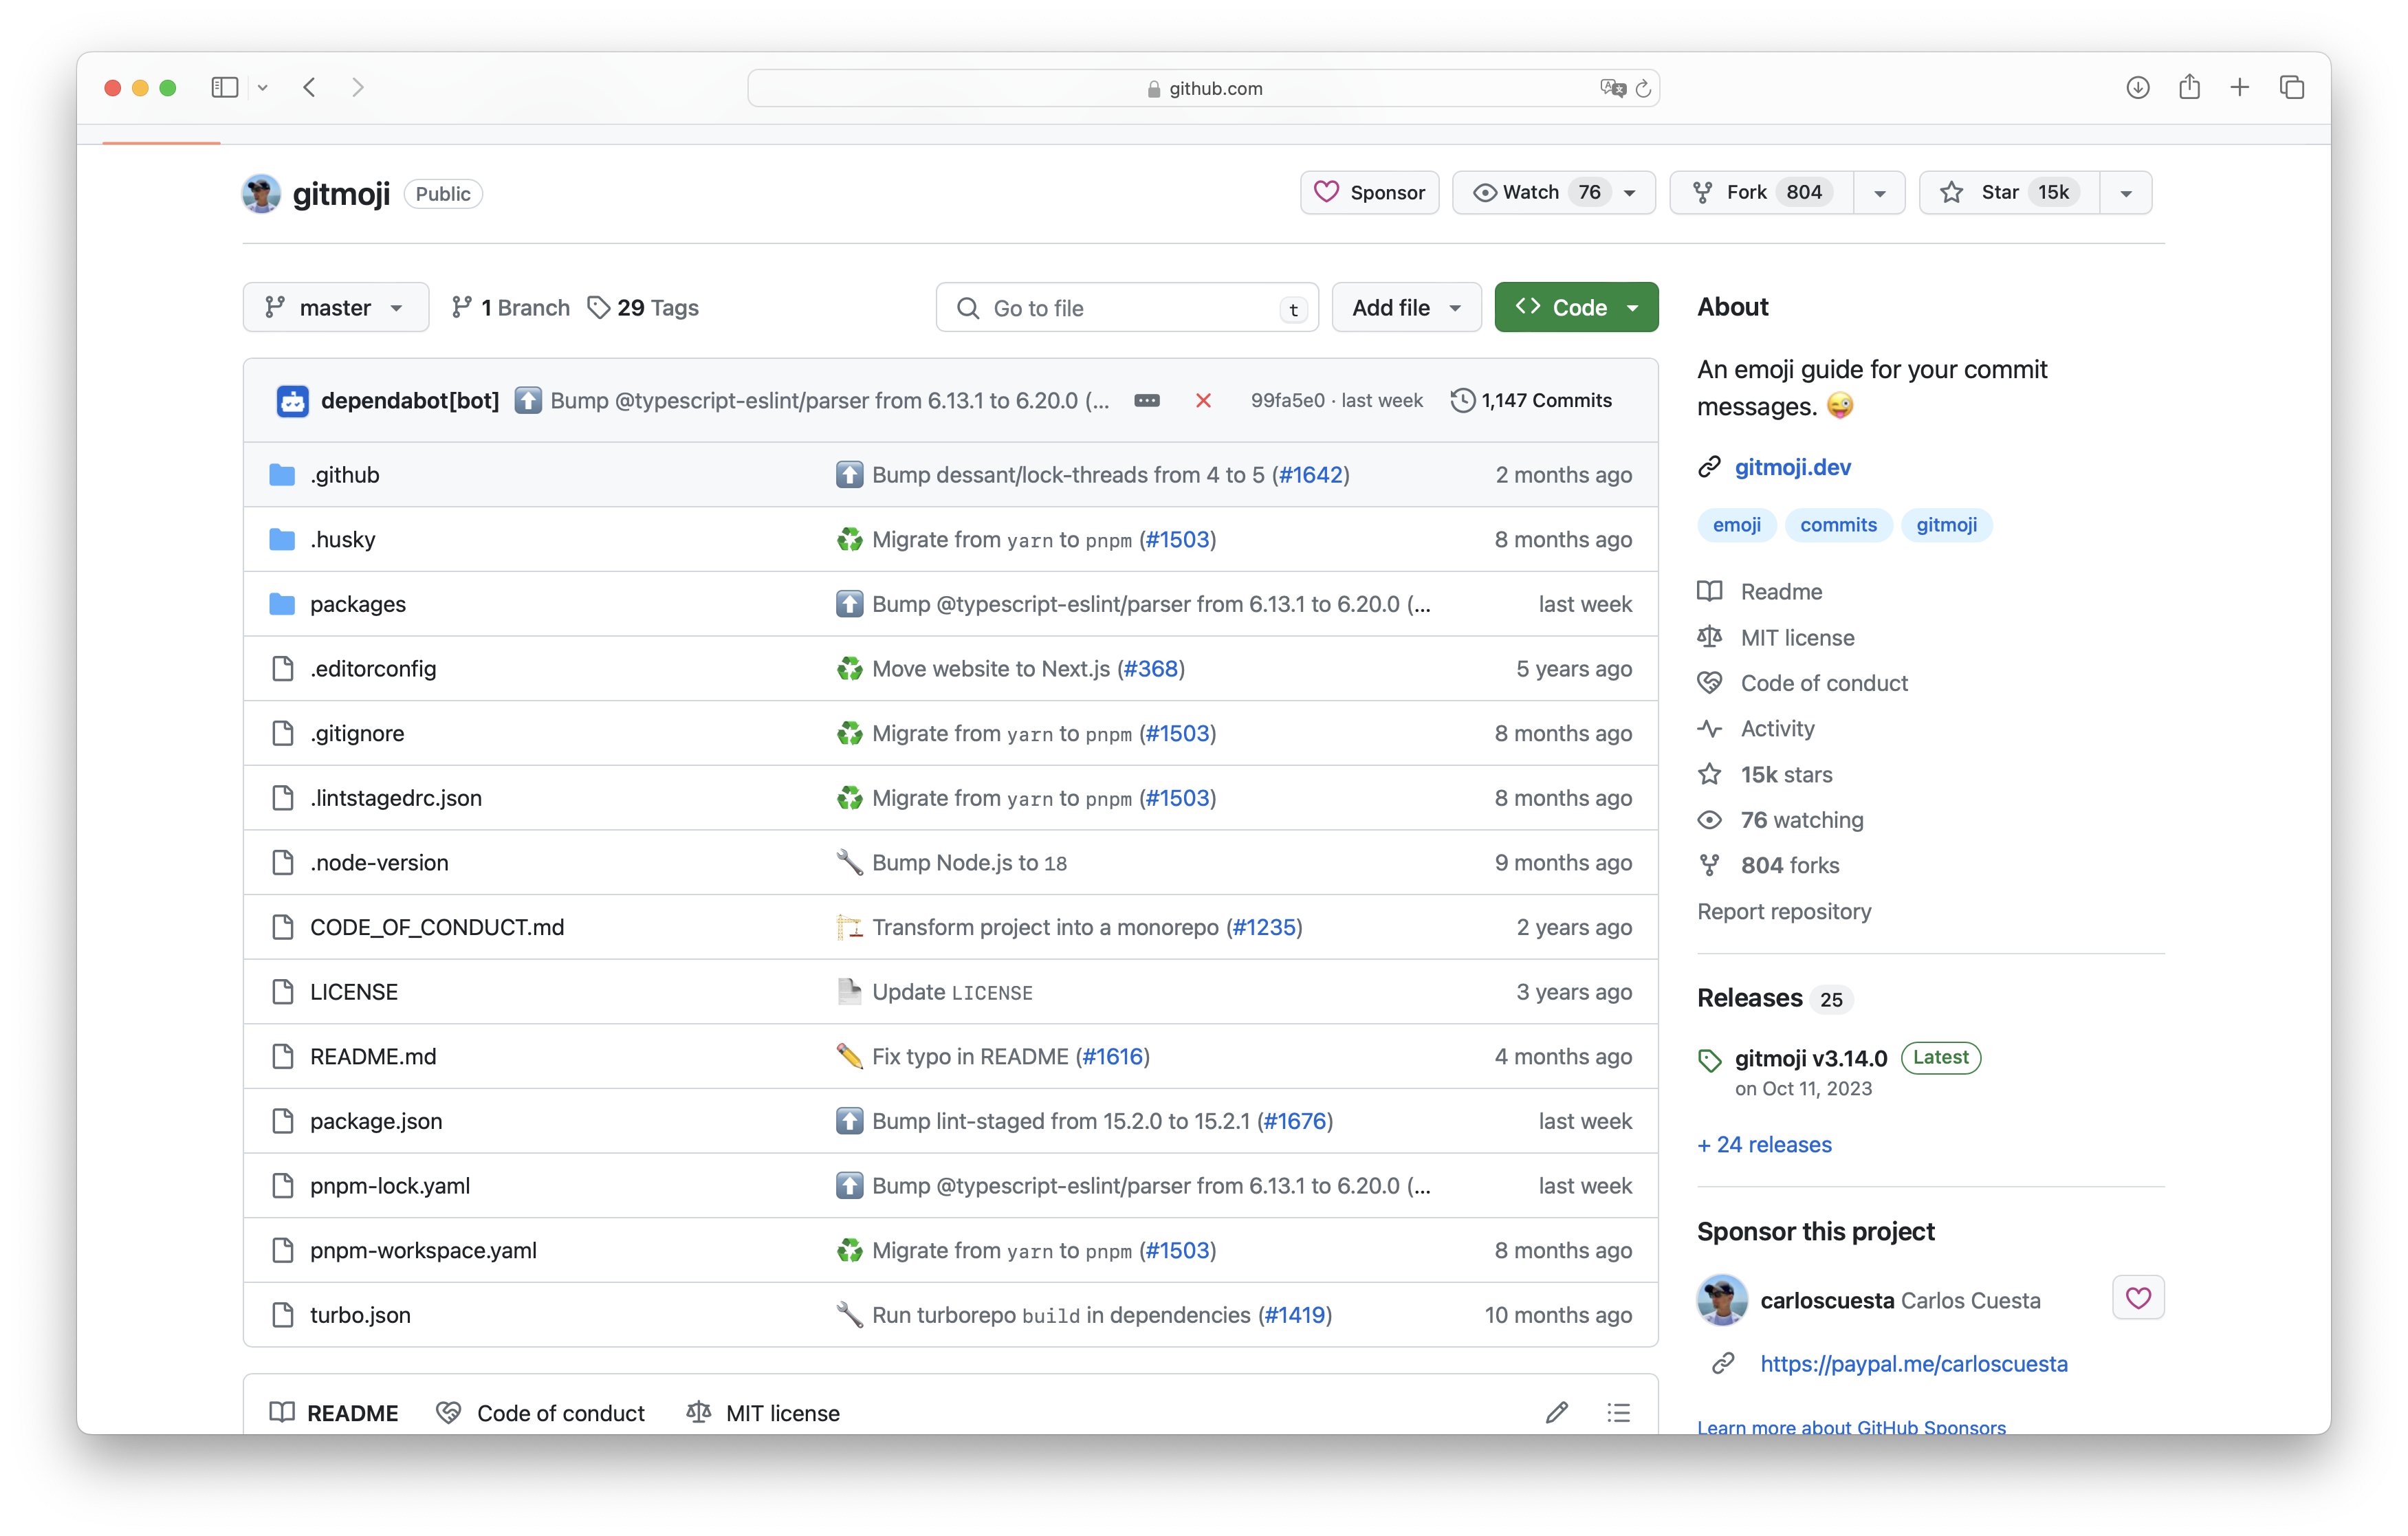Edit README with the pencil icon
Viewport: 2408px width, 1536px height.
1556,1412
